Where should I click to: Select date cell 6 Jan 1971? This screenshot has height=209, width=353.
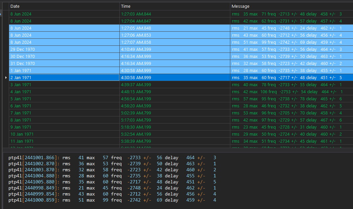[64, 106]
